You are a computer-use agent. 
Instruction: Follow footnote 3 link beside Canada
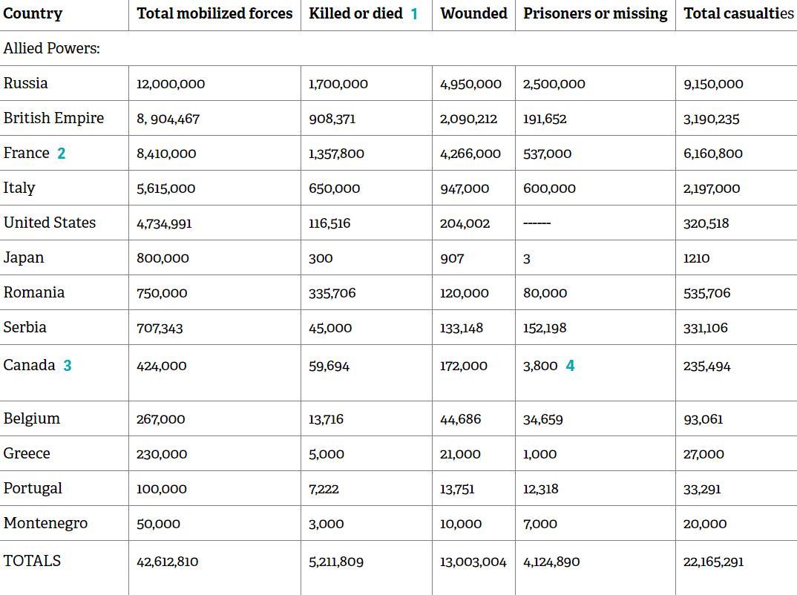67,365
